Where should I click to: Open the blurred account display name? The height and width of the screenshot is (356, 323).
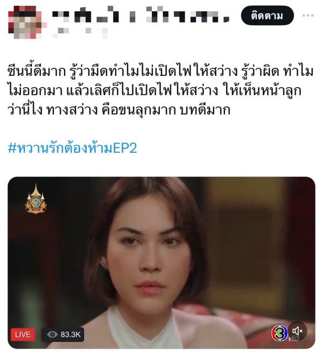141,14
